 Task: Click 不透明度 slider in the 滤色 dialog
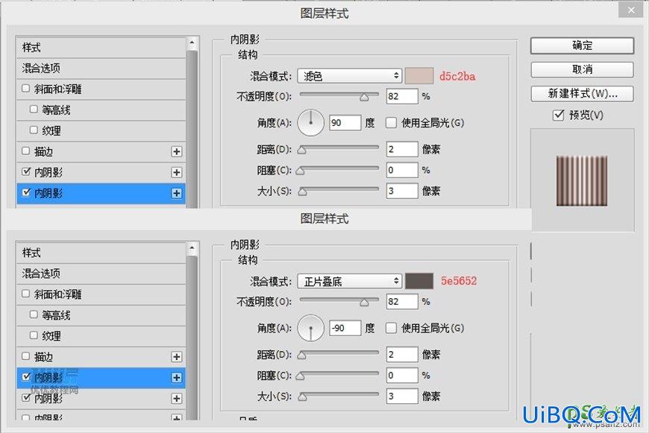pyautogui.click(x=339, y=96)
